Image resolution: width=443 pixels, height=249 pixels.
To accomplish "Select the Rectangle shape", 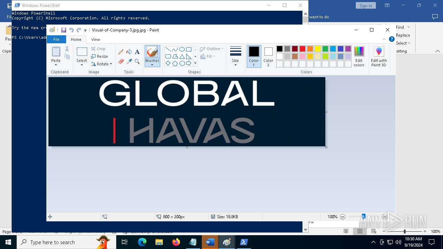I will point(189,49).
